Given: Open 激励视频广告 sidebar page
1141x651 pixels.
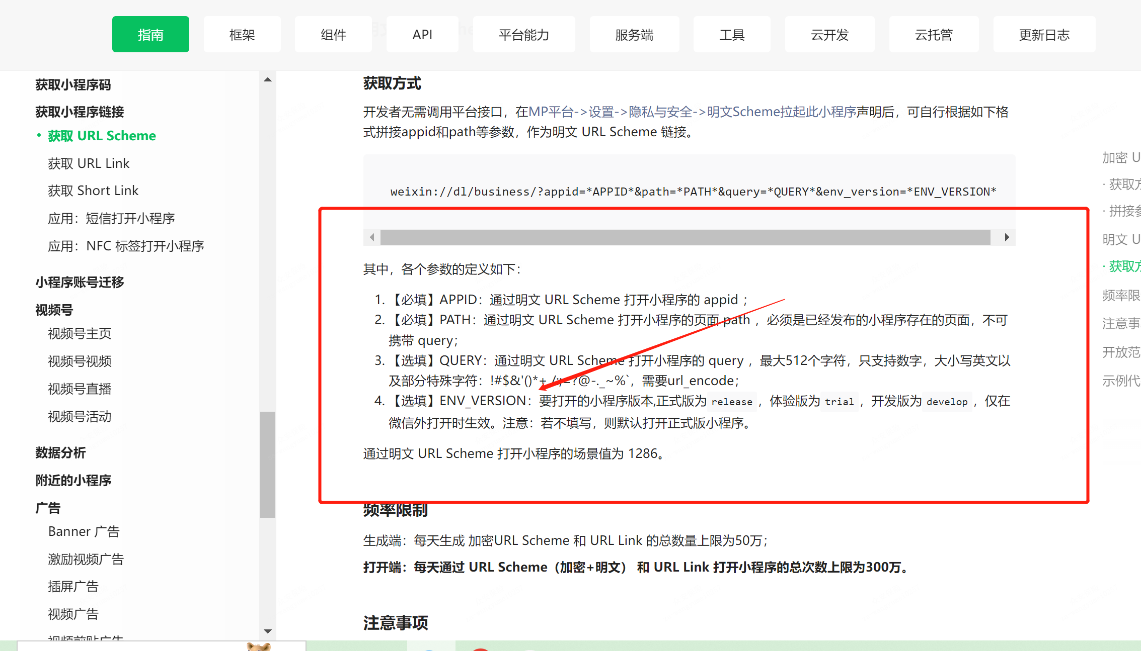Looking at the screenshot, I should (86, 559).
